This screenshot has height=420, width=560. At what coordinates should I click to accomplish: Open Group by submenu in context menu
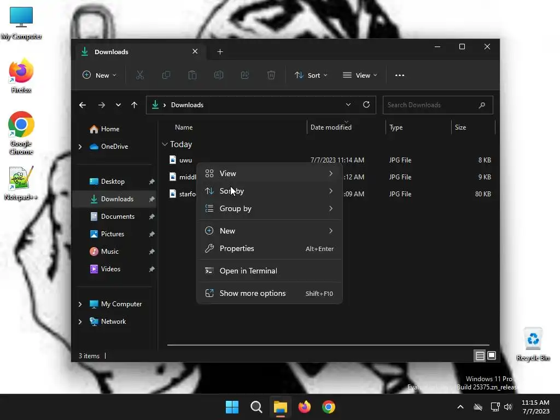tap(270, 208)
